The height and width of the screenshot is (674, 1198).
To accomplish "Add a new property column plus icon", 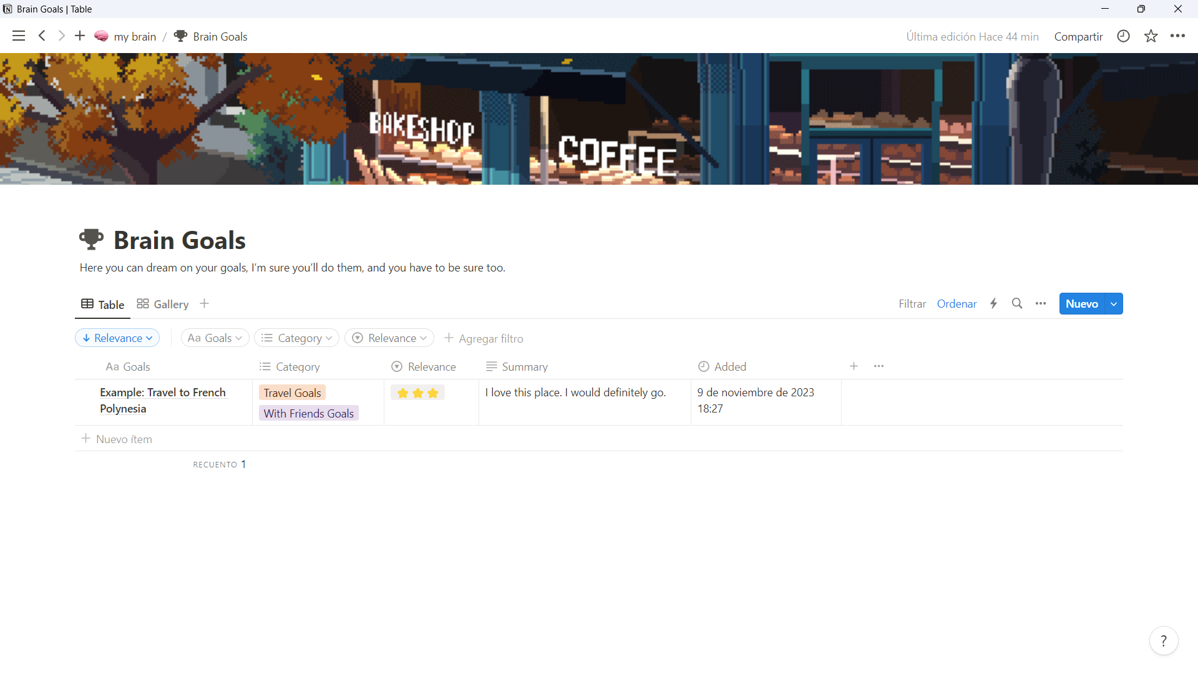I will point(854,366).
